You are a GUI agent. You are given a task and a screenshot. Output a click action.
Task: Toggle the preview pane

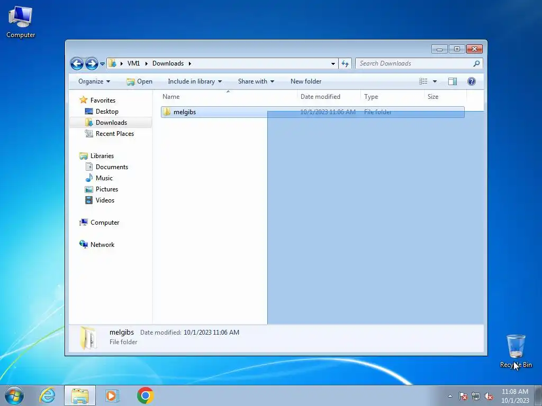[453, 81]
